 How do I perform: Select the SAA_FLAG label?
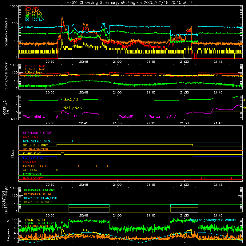[30, 162]
